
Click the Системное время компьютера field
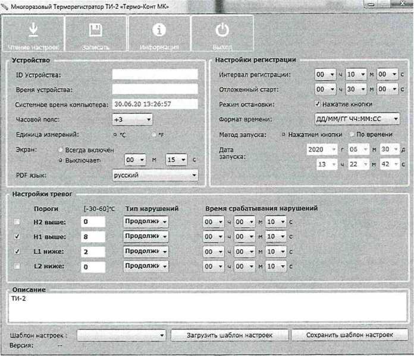pos(155,104)
